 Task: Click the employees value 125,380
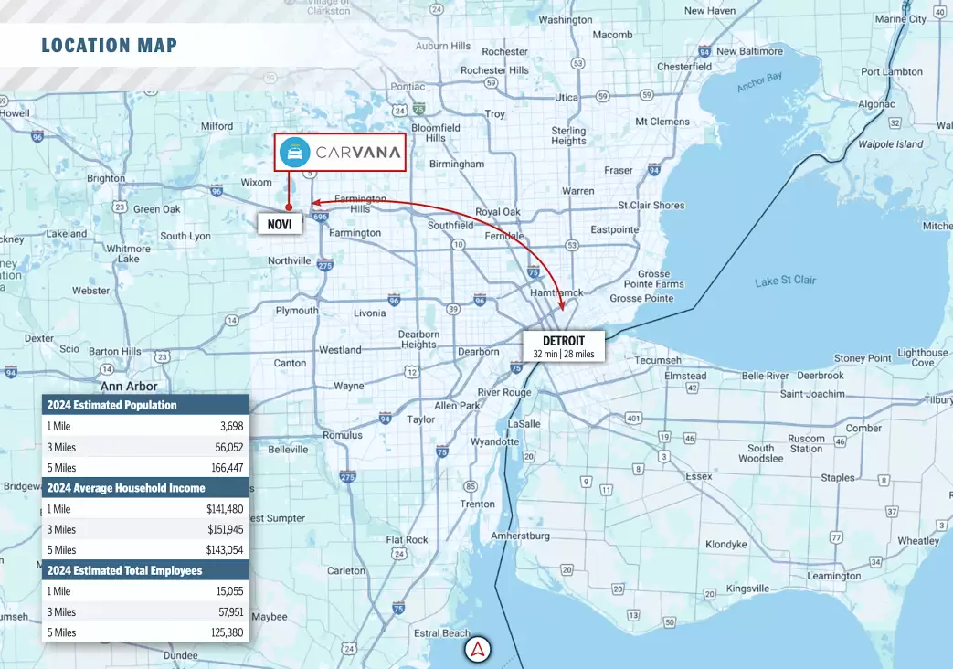pyautogui.click(x=228, y=632)
